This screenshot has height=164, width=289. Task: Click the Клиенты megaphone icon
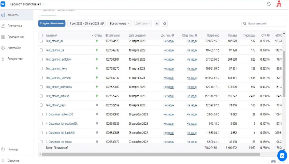click(3, 15)
